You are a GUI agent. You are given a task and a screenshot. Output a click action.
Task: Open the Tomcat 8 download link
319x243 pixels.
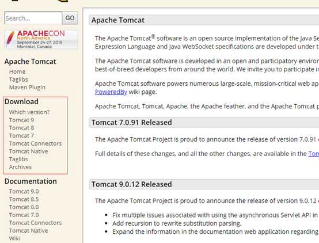tap(21, 128)
